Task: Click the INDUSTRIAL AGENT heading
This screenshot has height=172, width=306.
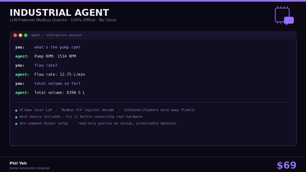Action: (59, 13)
